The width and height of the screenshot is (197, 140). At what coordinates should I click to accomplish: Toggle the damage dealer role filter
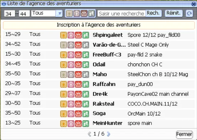tap(84, 14)
